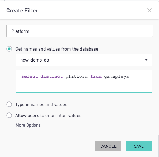Click the SAVE button
This screenshot has width=159, height=157.
coord(139,146)
